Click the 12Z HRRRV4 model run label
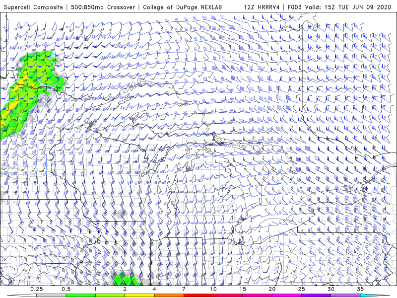Viewport: 397px width, 298px height. coord(262,7)
